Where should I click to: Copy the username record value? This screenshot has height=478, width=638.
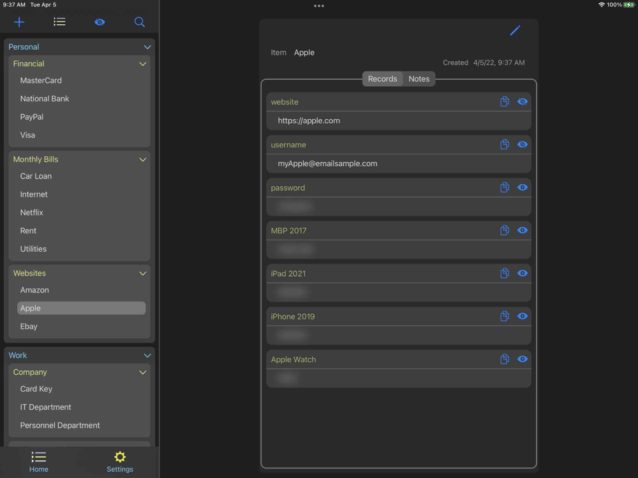[505, 144]
